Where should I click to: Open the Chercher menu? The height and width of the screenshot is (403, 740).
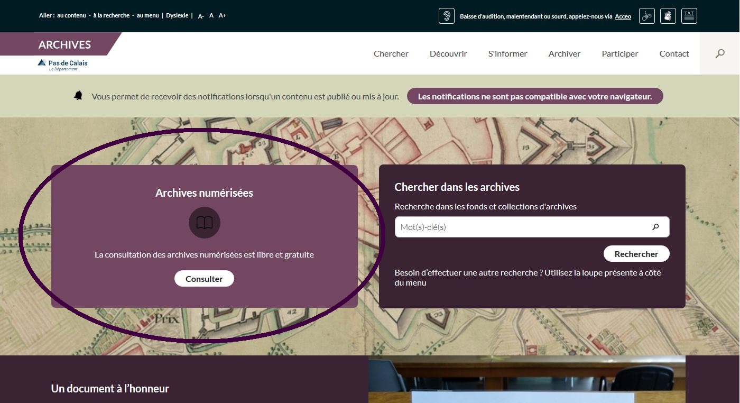point(391,53)
